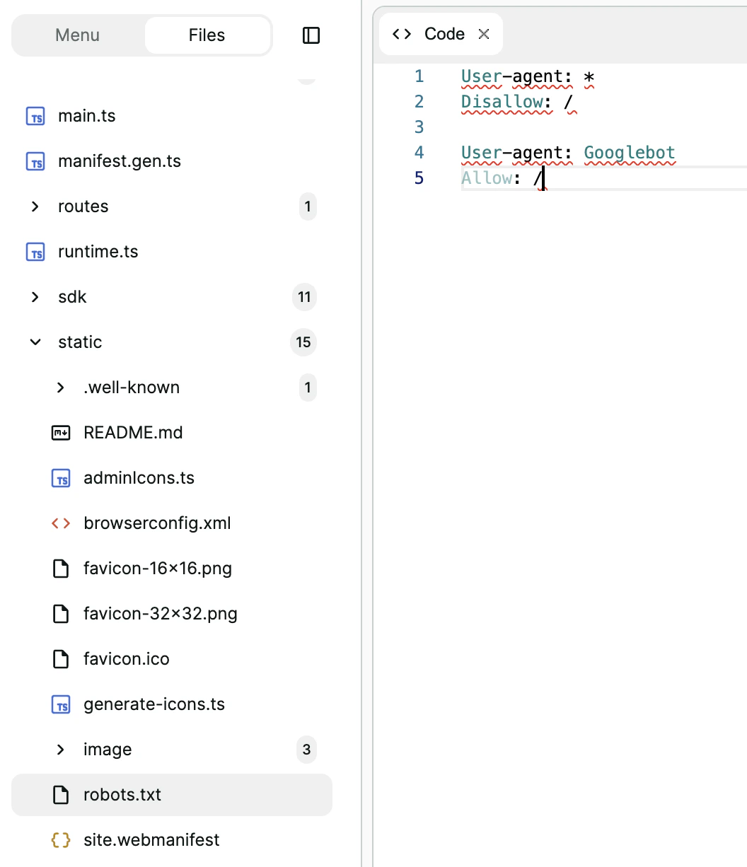
Task: Click the Markdown icon beside README.md
Action: (61, 432)
